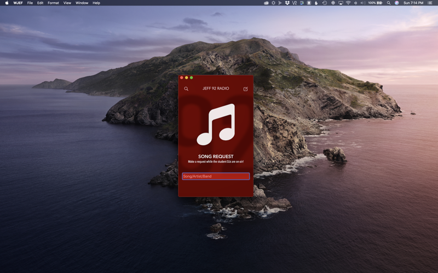Open the Apple menu
This screenshot has width=438, height=273.
7,3
